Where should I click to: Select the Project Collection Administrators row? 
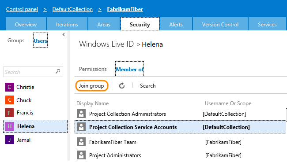pyautogui.click(x=180, y=114)
